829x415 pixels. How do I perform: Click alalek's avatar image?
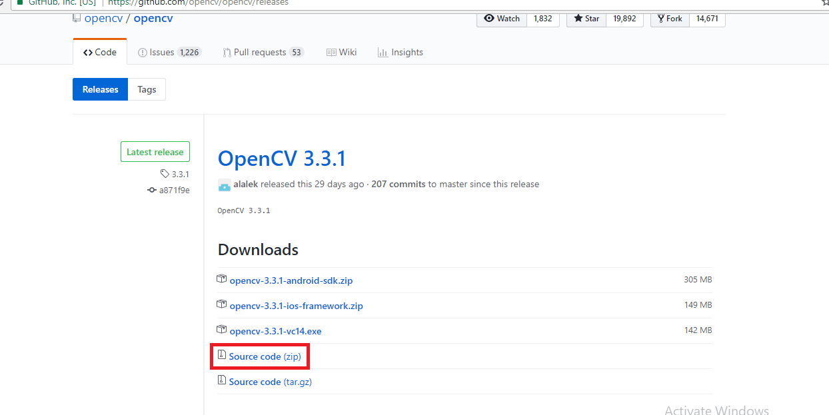point(224,185)
